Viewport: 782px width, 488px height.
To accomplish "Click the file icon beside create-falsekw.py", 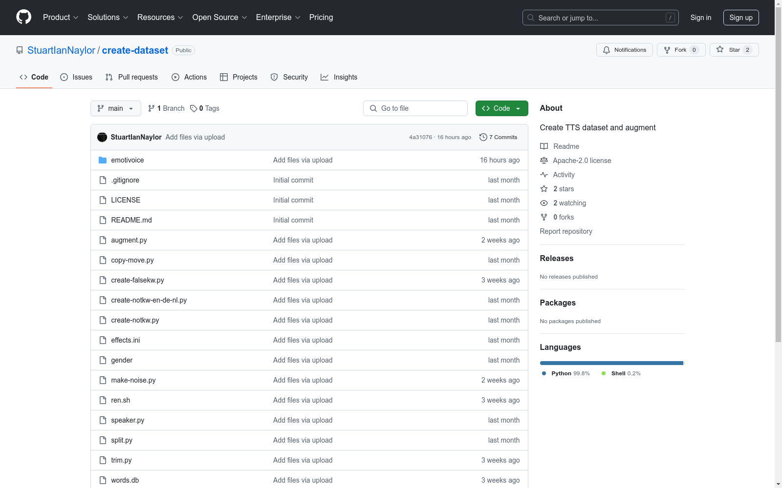I will pyautogui.click(x=103, y=280).
